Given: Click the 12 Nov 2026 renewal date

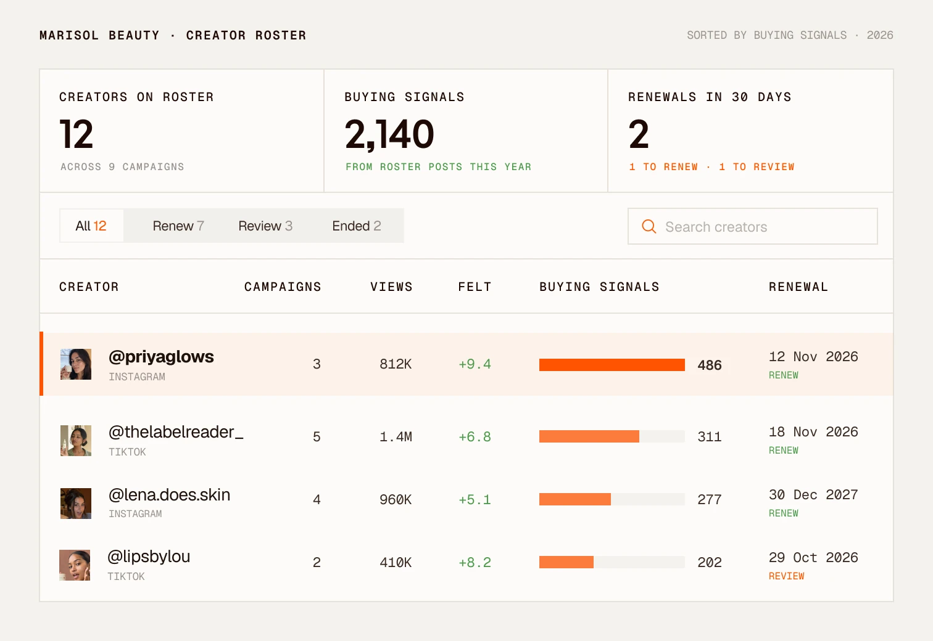Looking at the screenshot, I should (813, 357).
